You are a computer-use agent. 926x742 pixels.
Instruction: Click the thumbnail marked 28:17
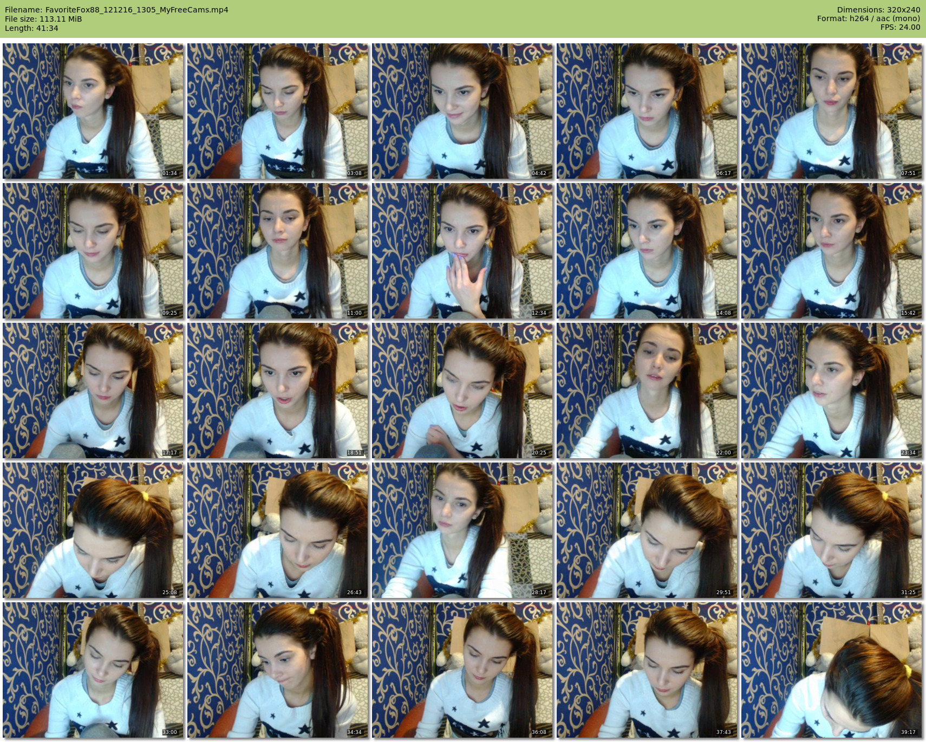(462, 530)
